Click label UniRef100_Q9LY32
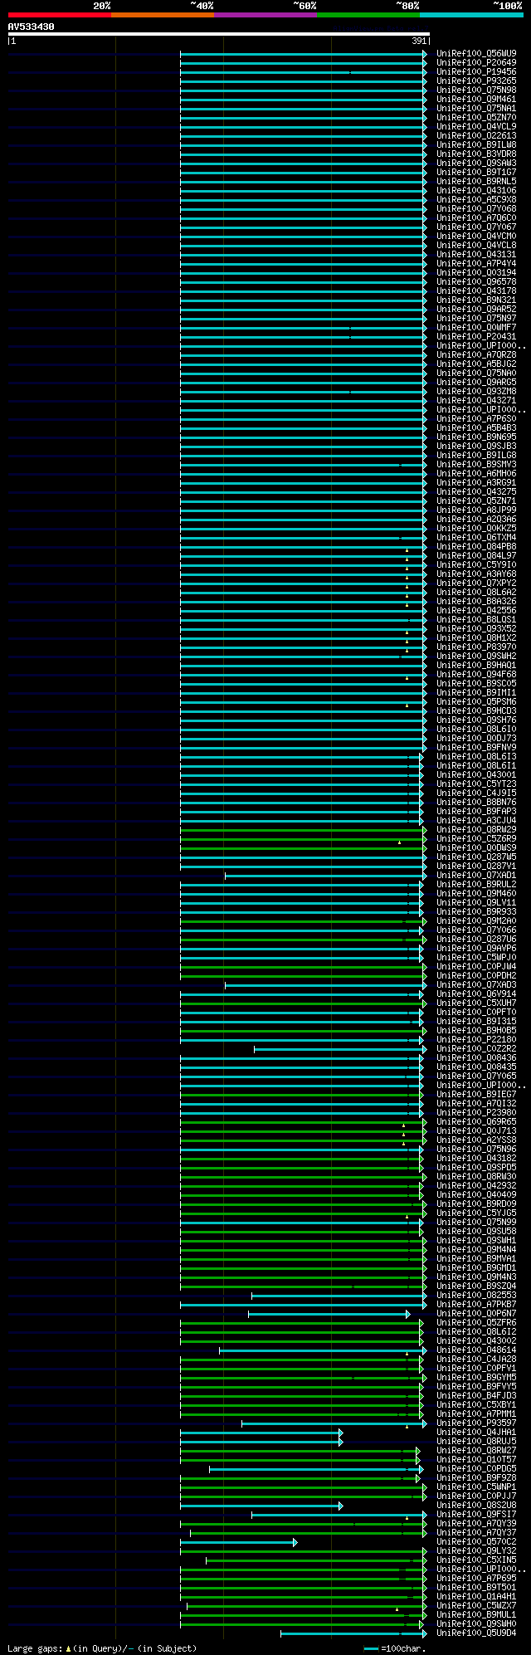 tap(476, 1550)
